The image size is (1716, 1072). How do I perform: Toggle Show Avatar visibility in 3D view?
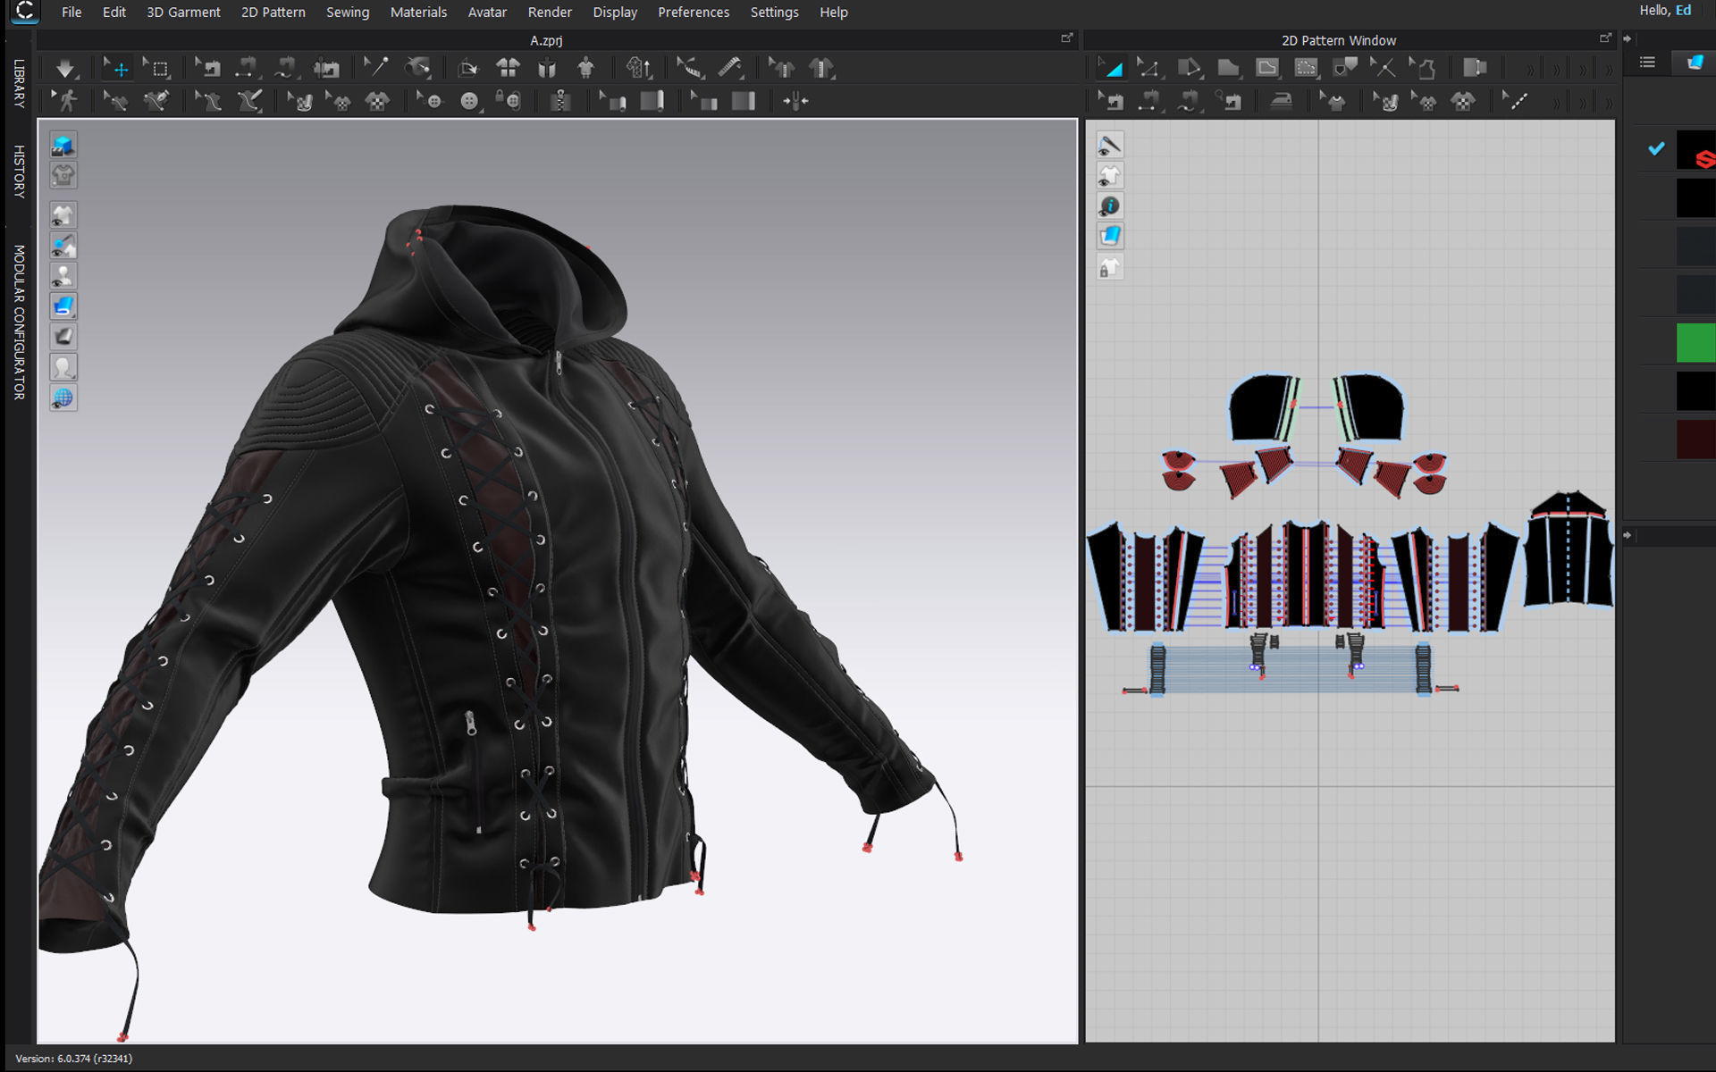[x=63, y=275]
